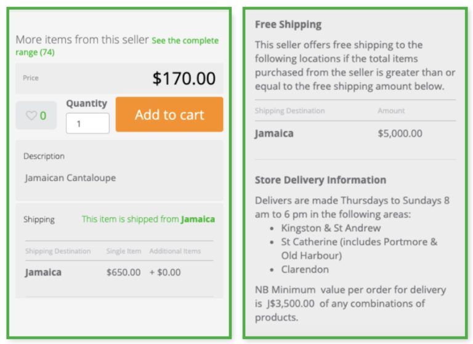Click the heart wishlist icon

coord(31,116)
